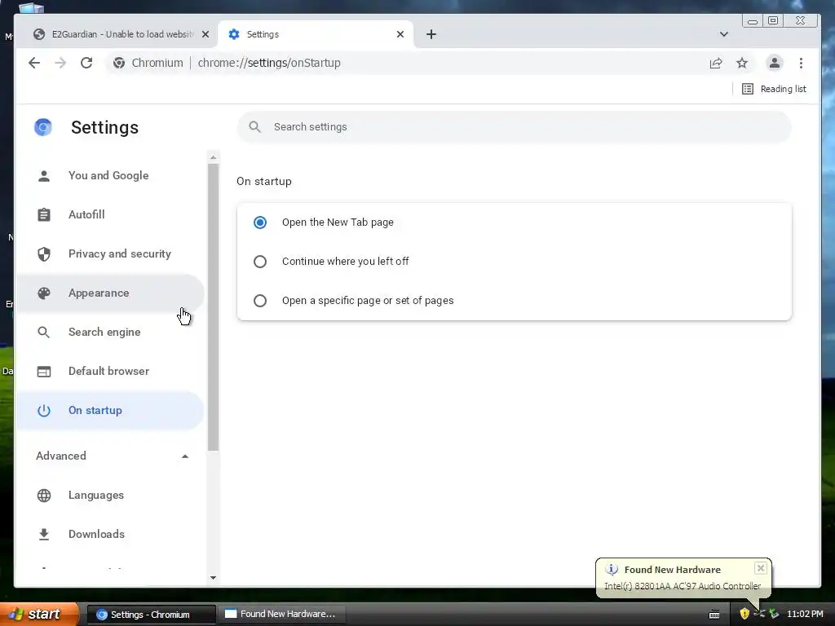835x626 pixels.
Task: Click the forward navigation arrow
Action: pyautogui.click(x=60, y=63)
